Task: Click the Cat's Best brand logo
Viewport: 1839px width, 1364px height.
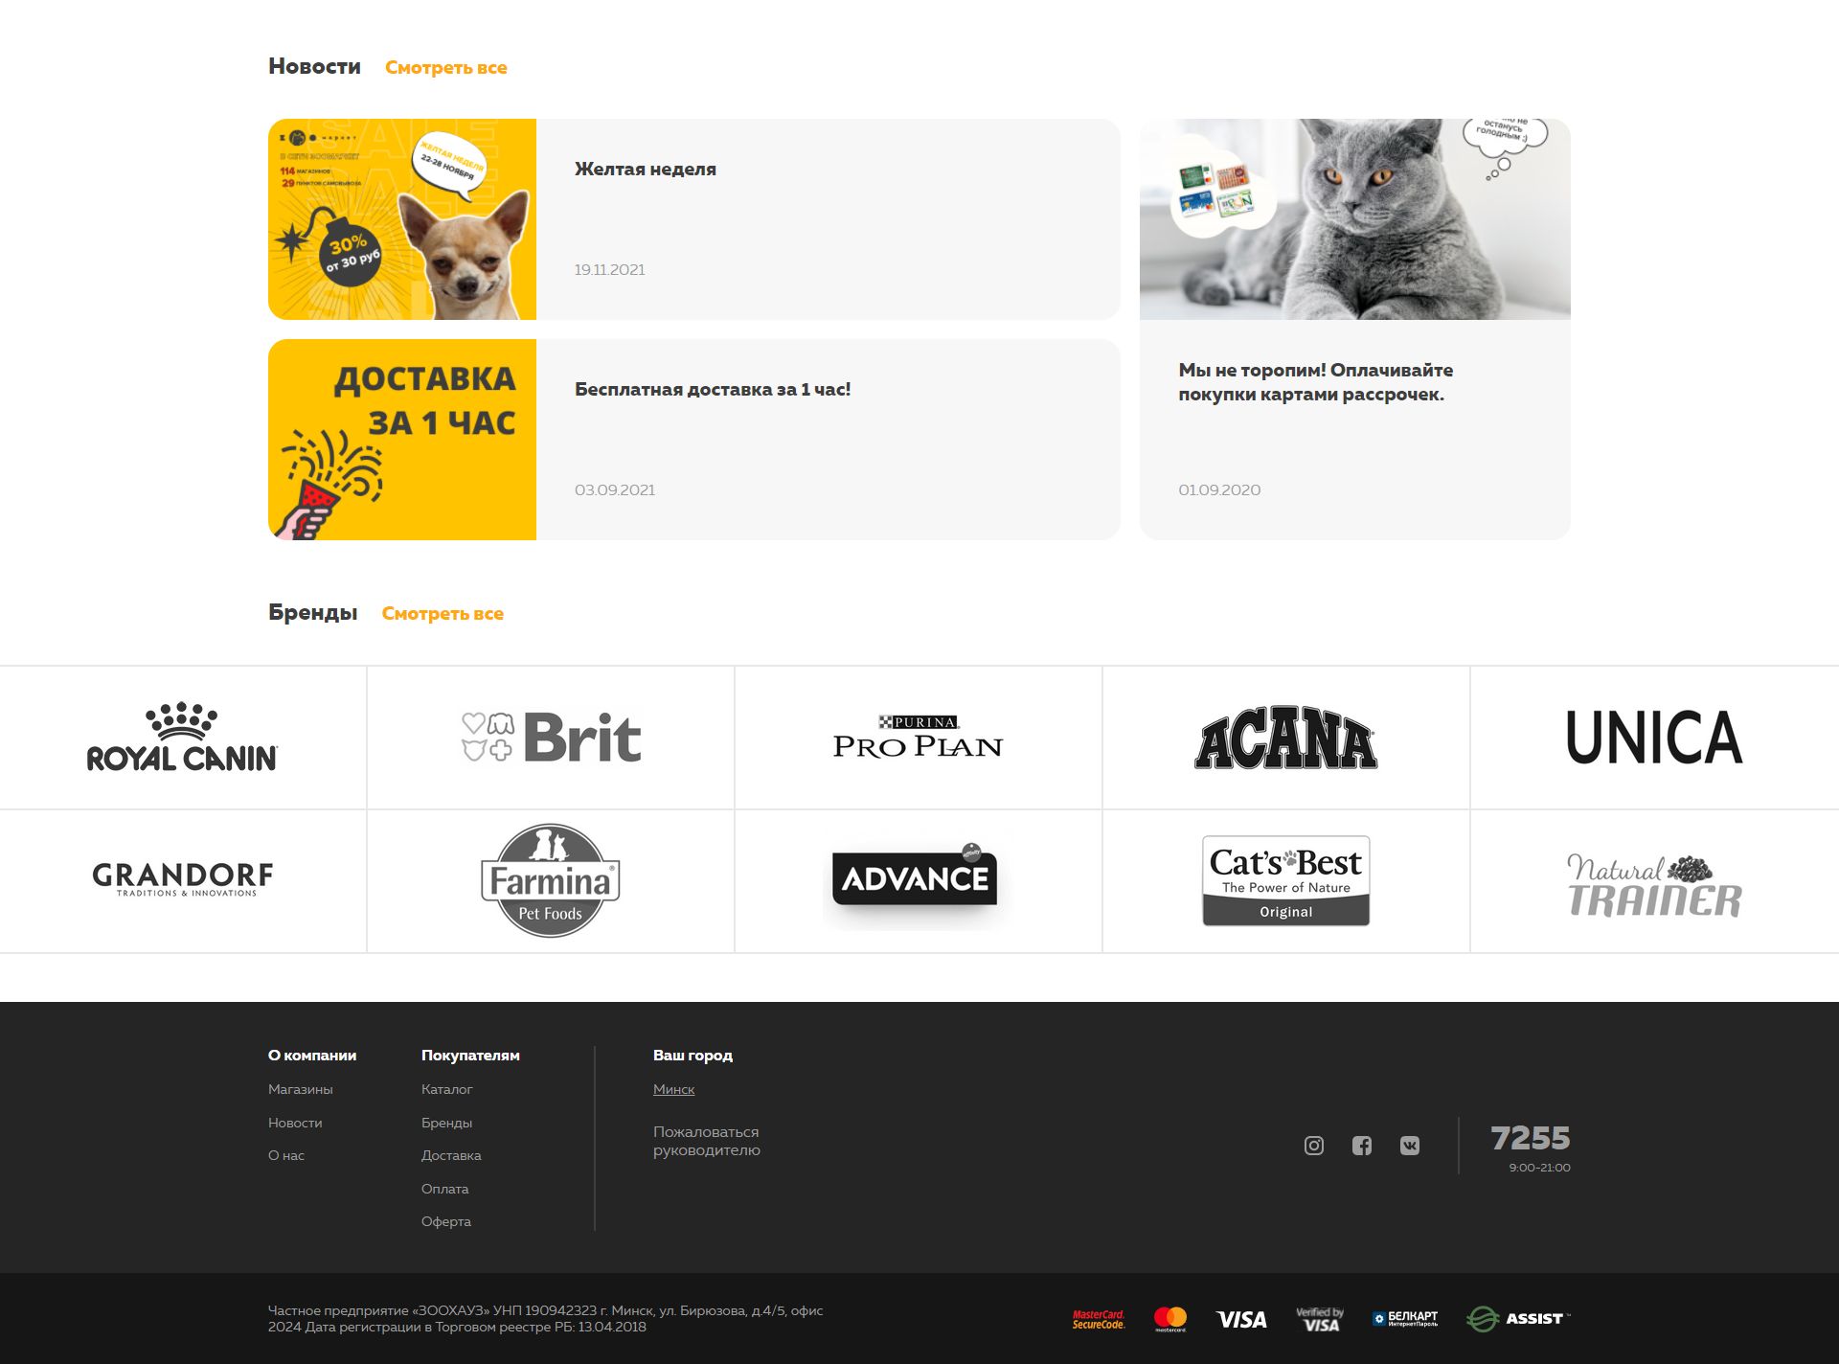Action: point(1285,880)
